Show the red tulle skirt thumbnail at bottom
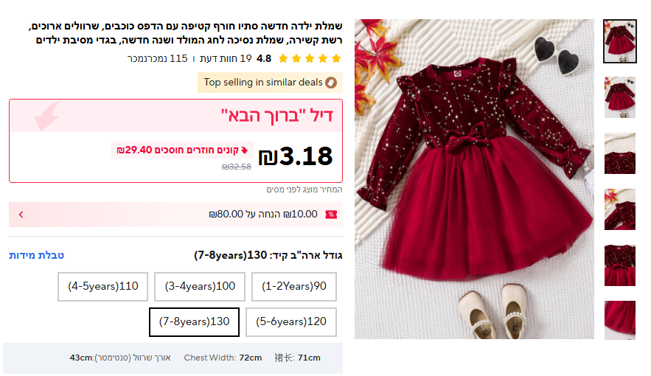 tap(620, 320)
